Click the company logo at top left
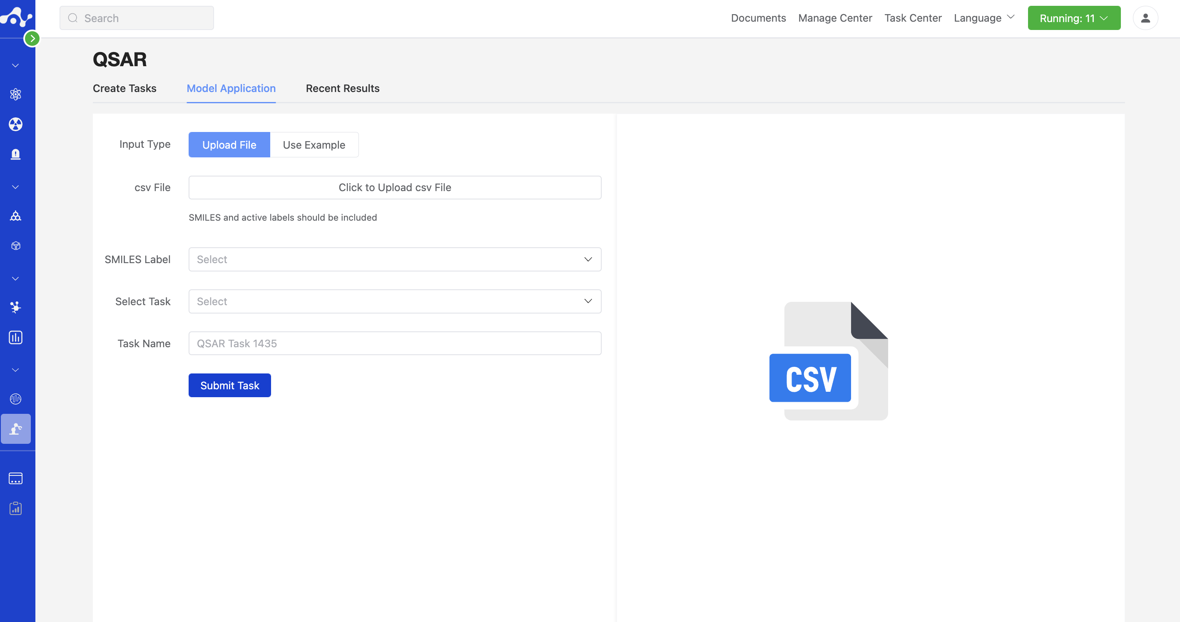Screen dimensions: 1180x622 (17, 17)
